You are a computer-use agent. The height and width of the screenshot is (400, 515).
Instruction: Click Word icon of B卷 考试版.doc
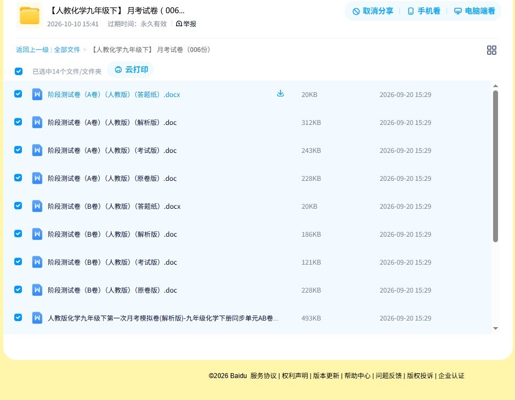tap(37, 262)
